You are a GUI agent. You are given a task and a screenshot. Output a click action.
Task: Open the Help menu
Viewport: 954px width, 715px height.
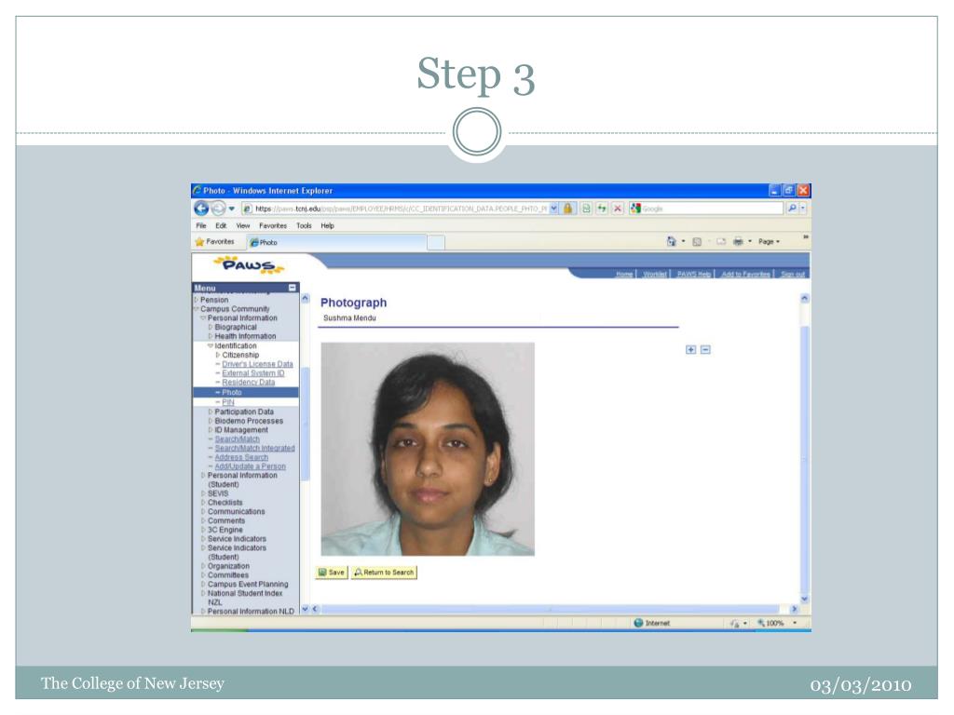click(327, 225)
